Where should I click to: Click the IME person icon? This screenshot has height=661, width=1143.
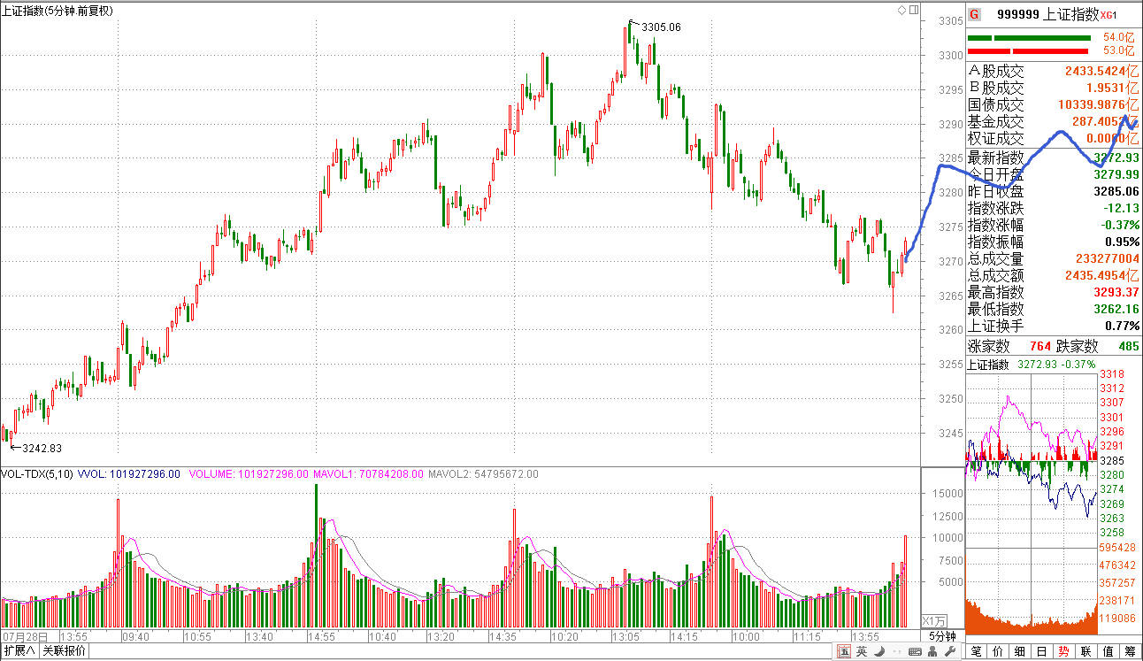pyautogui.click(x=933, y=652)
